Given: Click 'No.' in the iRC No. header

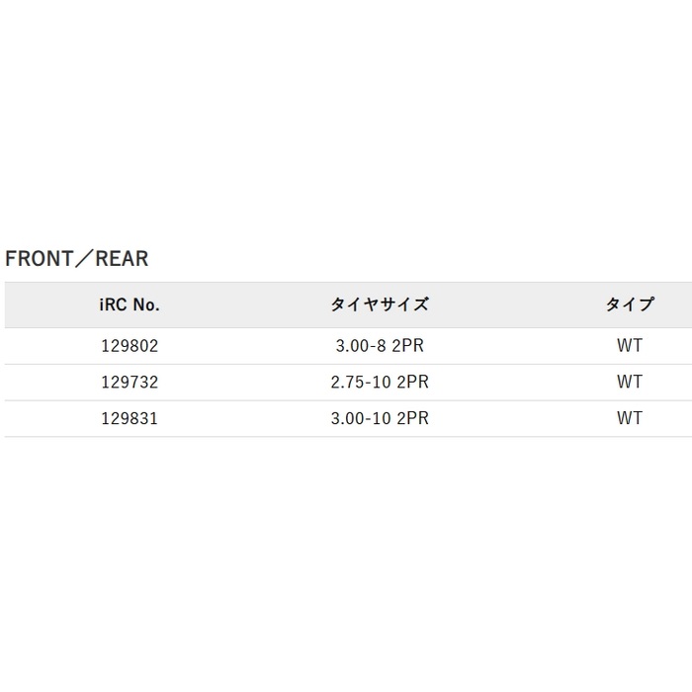Looking at the screenshot, I should click(x=146, y=304).
